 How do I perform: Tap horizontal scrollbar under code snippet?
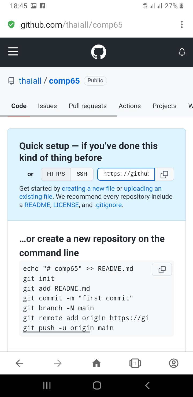(57, 332)
